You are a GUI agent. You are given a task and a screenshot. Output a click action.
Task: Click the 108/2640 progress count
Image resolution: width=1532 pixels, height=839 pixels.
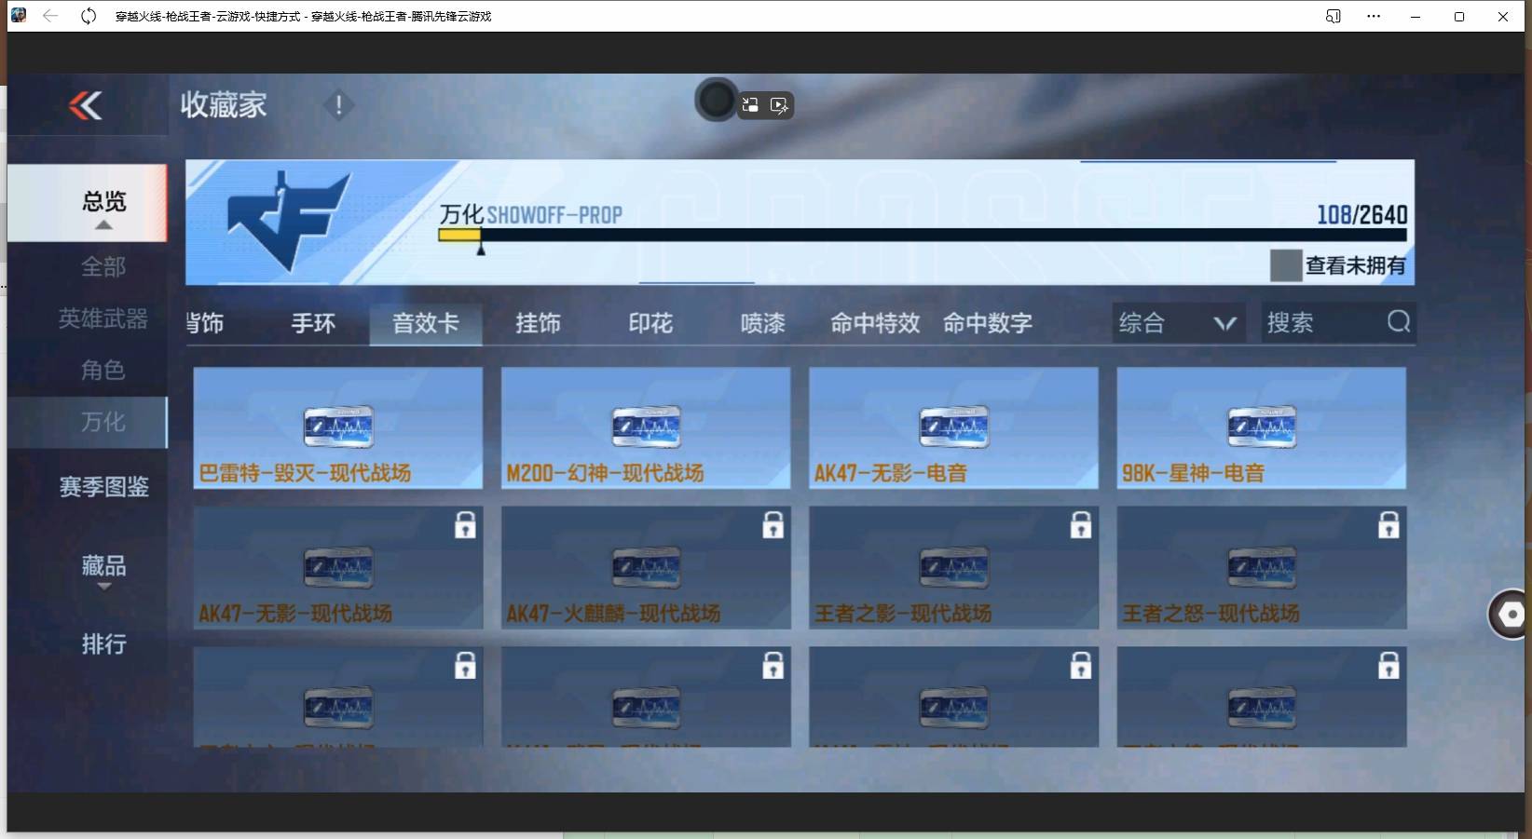click(1361, 215)
